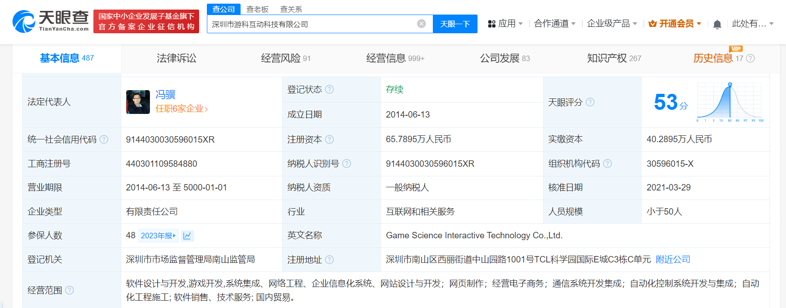This screenshot has width=786, height=308.
Task: Open the insured count trend chart icon
Action: 187,236
